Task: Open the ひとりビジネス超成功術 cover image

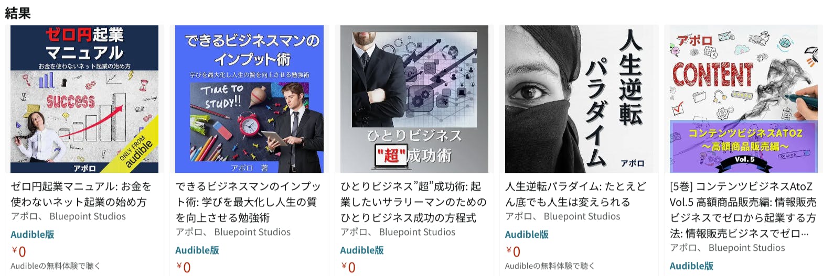Action: click(x=414, y=99)
